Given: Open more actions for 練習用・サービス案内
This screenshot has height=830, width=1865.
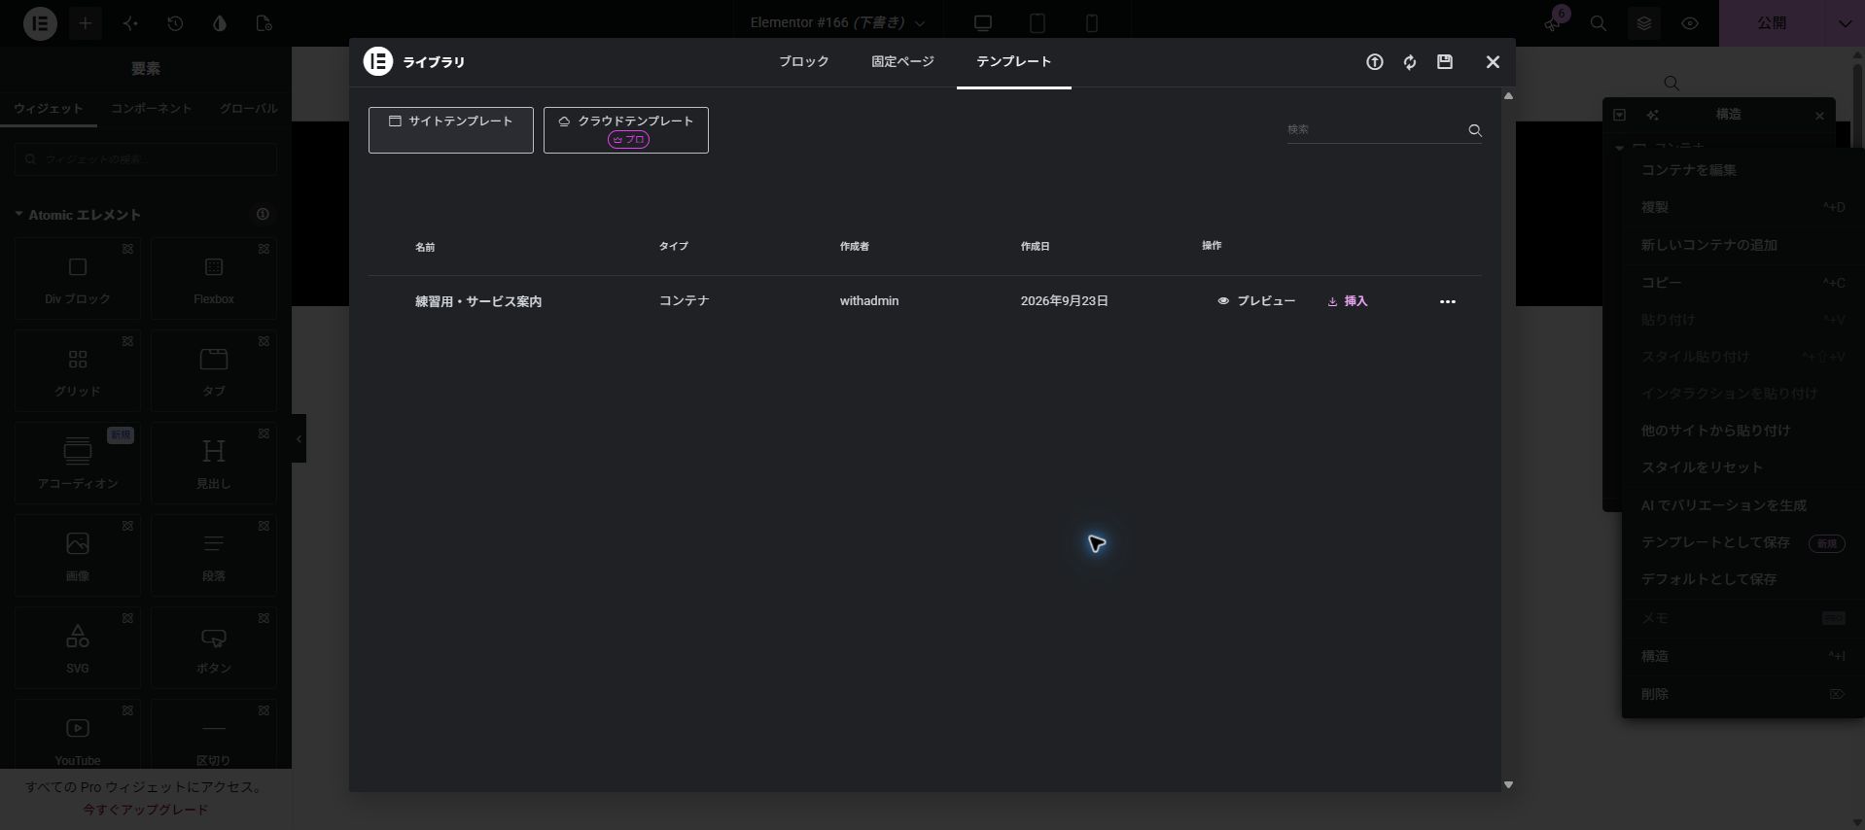Looking at the screenshot, I should point(1447,301).
